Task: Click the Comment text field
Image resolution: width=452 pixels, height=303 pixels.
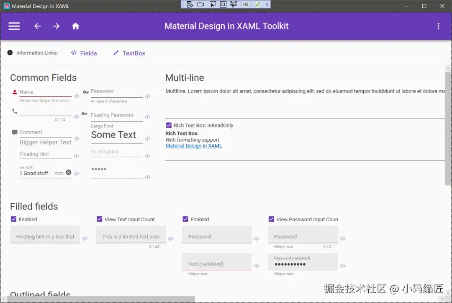Action: [x=45, y=132]
